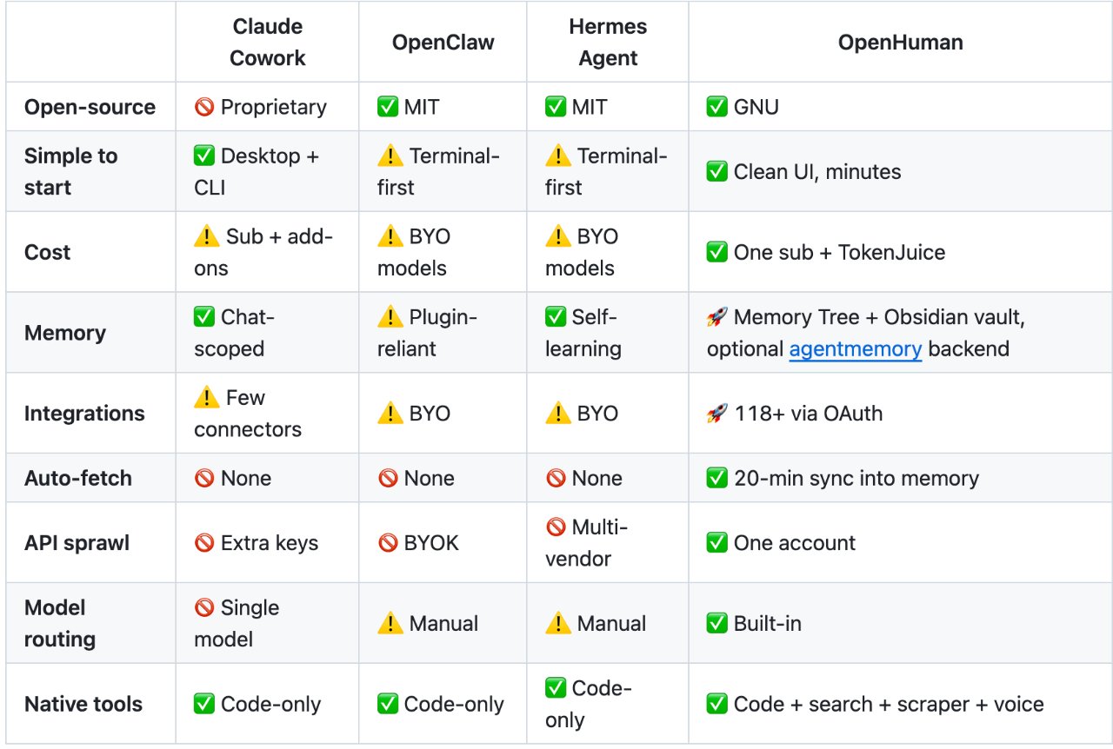Click the Simple to start row label

pyautogui.click(x=71, y=171)
